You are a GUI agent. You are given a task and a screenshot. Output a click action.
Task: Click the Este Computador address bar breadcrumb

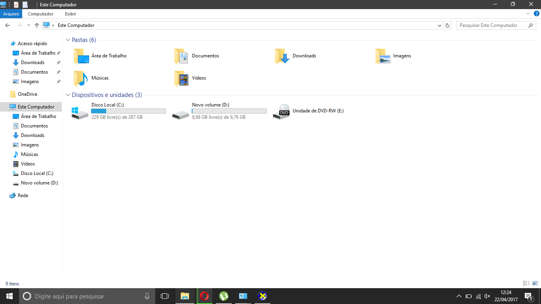pyautogui.click(x=76, y=25)
